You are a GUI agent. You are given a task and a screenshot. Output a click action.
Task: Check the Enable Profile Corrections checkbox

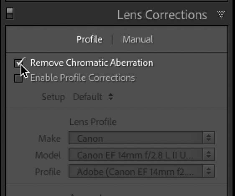point(18,78)
